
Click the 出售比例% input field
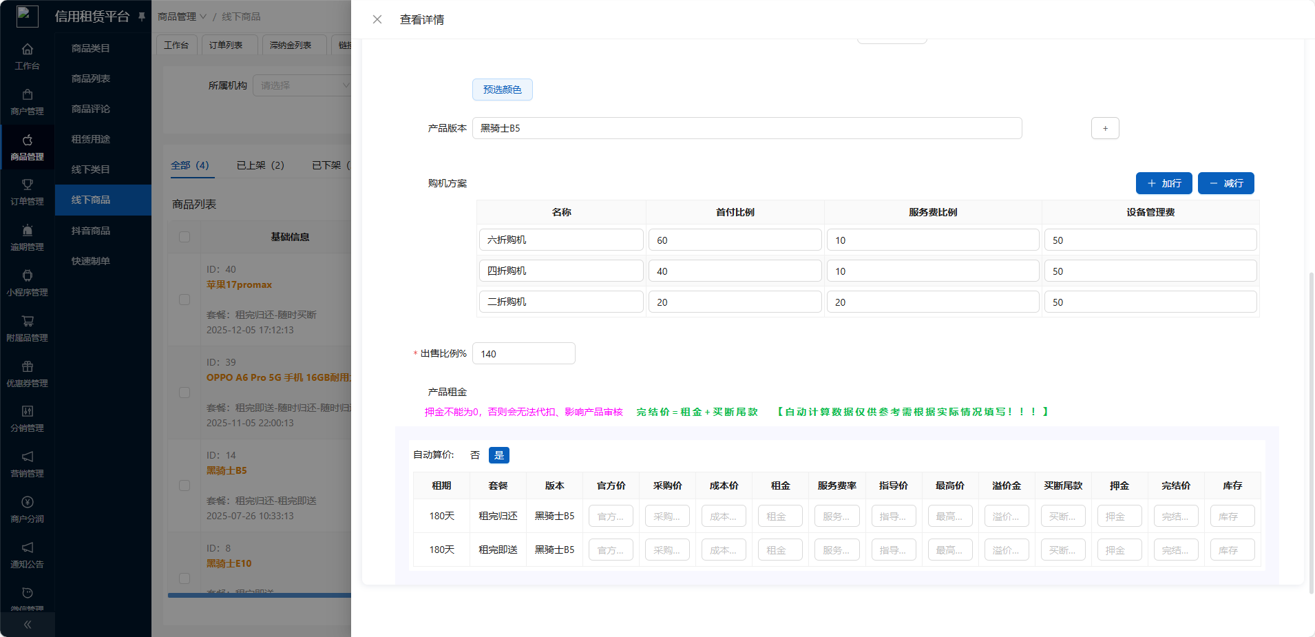point(523,353)
